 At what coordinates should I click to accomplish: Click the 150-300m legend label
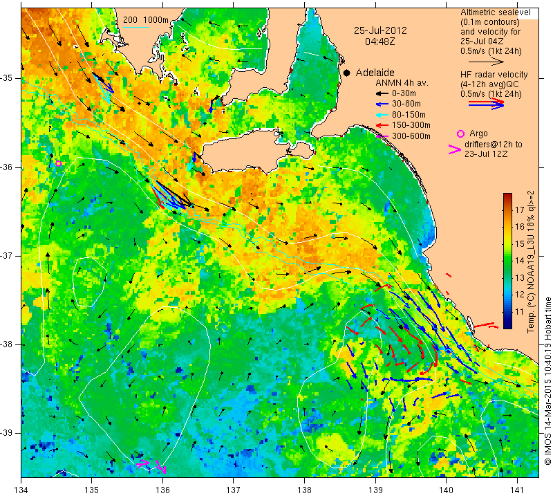tap(411, 125)
